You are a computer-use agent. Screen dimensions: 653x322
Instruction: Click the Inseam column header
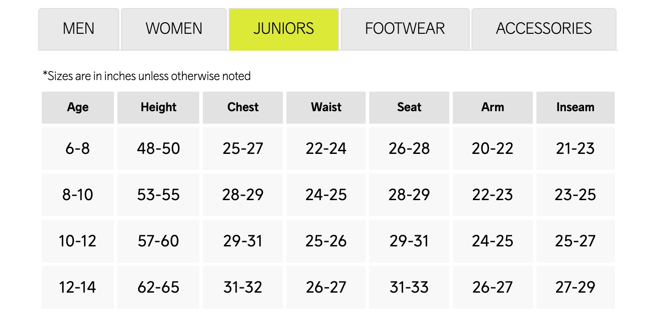[575, 107]
